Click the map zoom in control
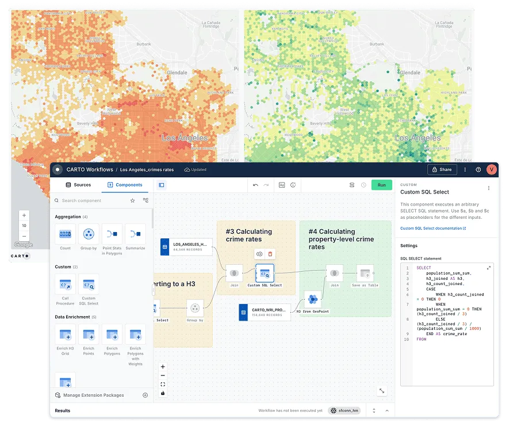The image size is (517, 437). tap(24, 215)
